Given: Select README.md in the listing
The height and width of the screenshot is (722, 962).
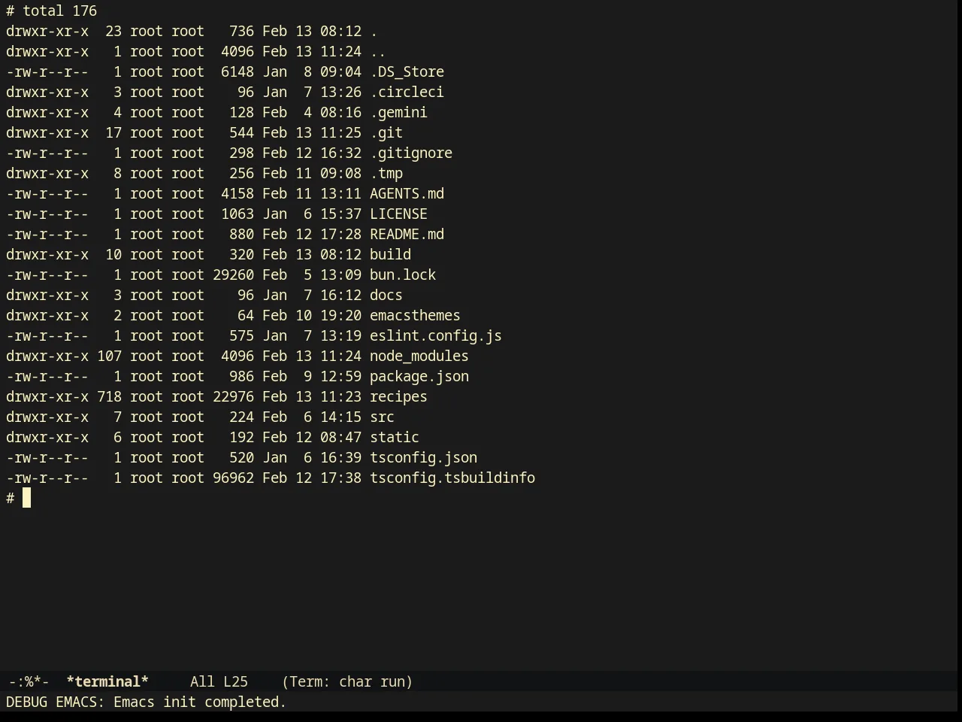Looking at the screenshot, I should coord(407,234).
